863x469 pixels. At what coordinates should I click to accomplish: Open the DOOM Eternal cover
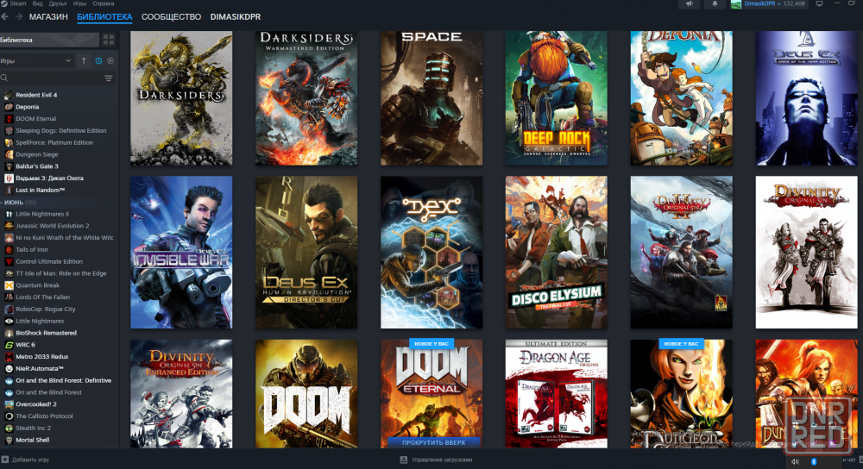(x=431, y=393)
